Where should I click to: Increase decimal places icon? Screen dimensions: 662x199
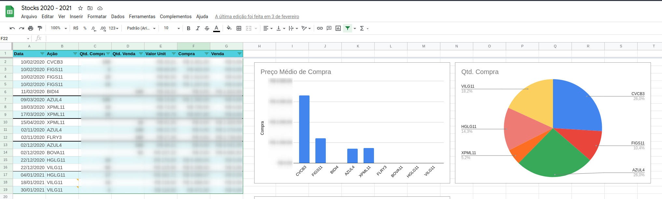[103, 28]
